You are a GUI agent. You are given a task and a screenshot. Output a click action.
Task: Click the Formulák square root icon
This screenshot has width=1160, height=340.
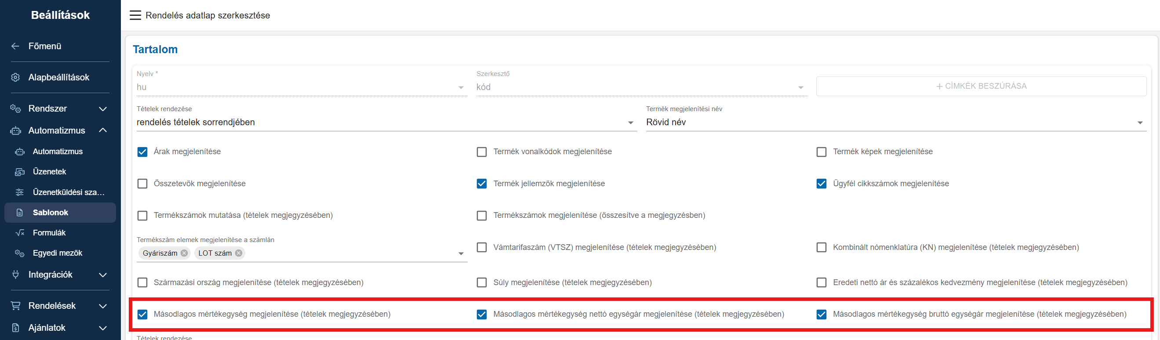click(x=20, y=232)
